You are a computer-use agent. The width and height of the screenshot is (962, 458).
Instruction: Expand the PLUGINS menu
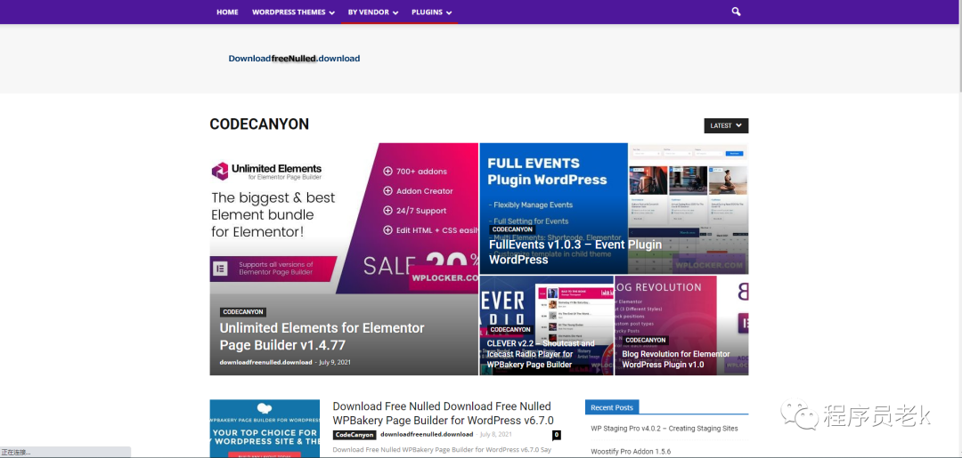pos(431,12)
